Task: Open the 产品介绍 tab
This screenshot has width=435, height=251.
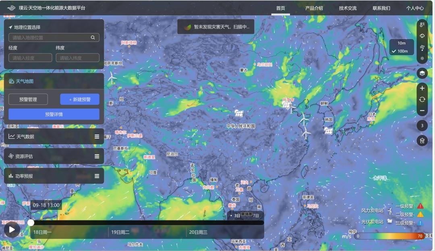Action: tap(314, 8)
